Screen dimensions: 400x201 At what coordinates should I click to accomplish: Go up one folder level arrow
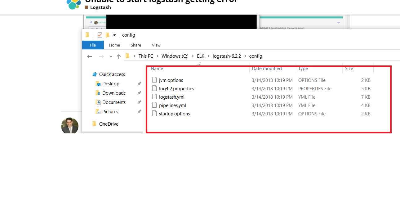pyautogui.click(x=119, y=56)
